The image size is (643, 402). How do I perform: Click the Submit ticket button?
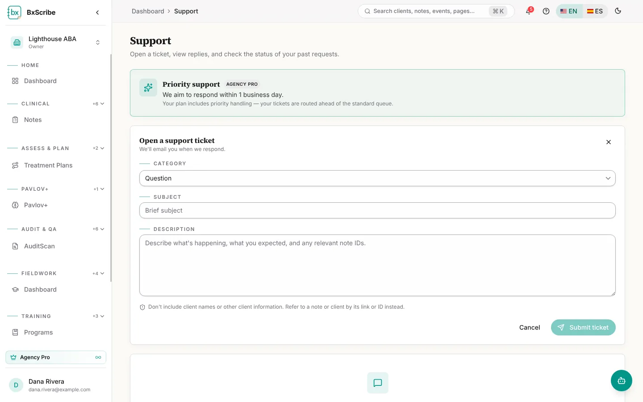coord(583,327)
